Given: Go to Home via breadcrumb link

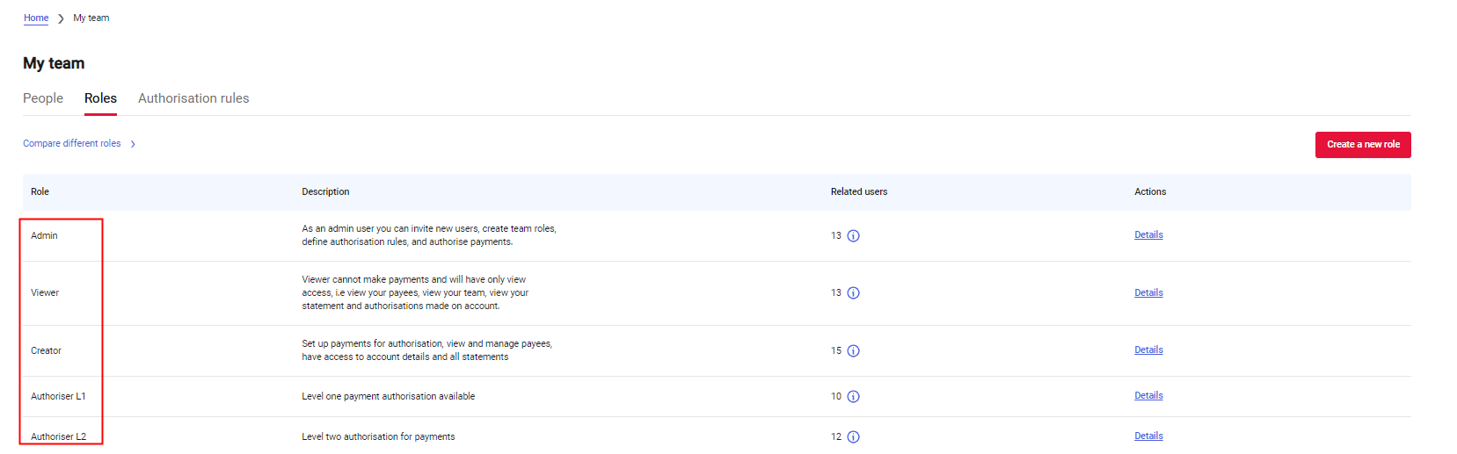Looking at the screenshot, I should [x=36, y=18].
